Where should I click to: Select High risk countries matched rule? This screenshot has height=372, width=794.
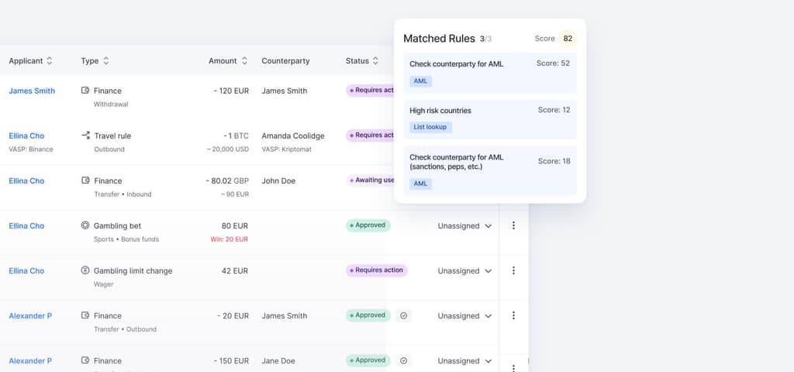[x=490, y=119]
